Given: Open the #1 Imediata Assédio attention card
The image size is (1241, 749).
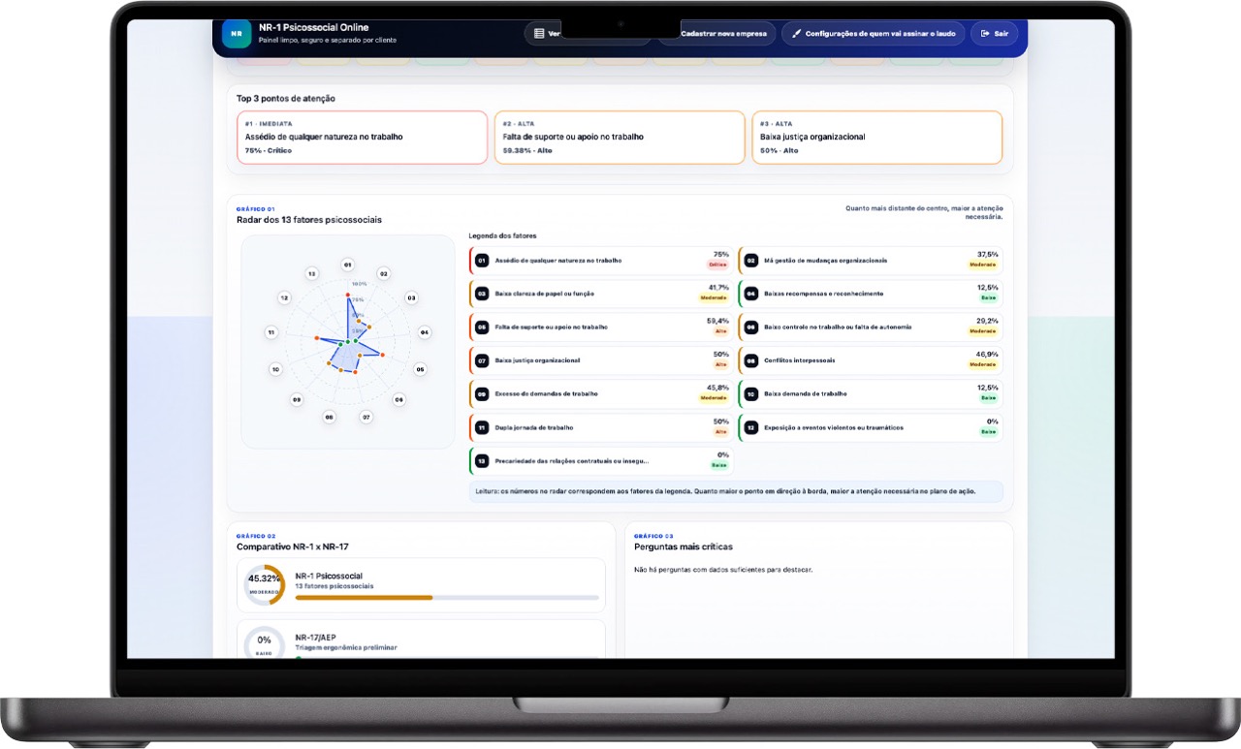Looking at the screenshot, I should [362, 138].
